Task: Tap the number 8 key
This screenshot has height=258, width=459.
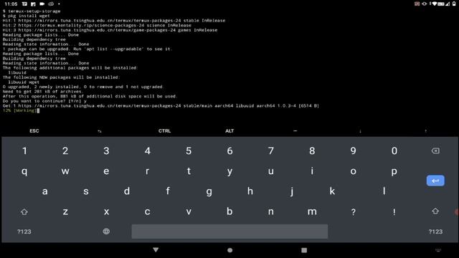Action: tap(312, 150)
